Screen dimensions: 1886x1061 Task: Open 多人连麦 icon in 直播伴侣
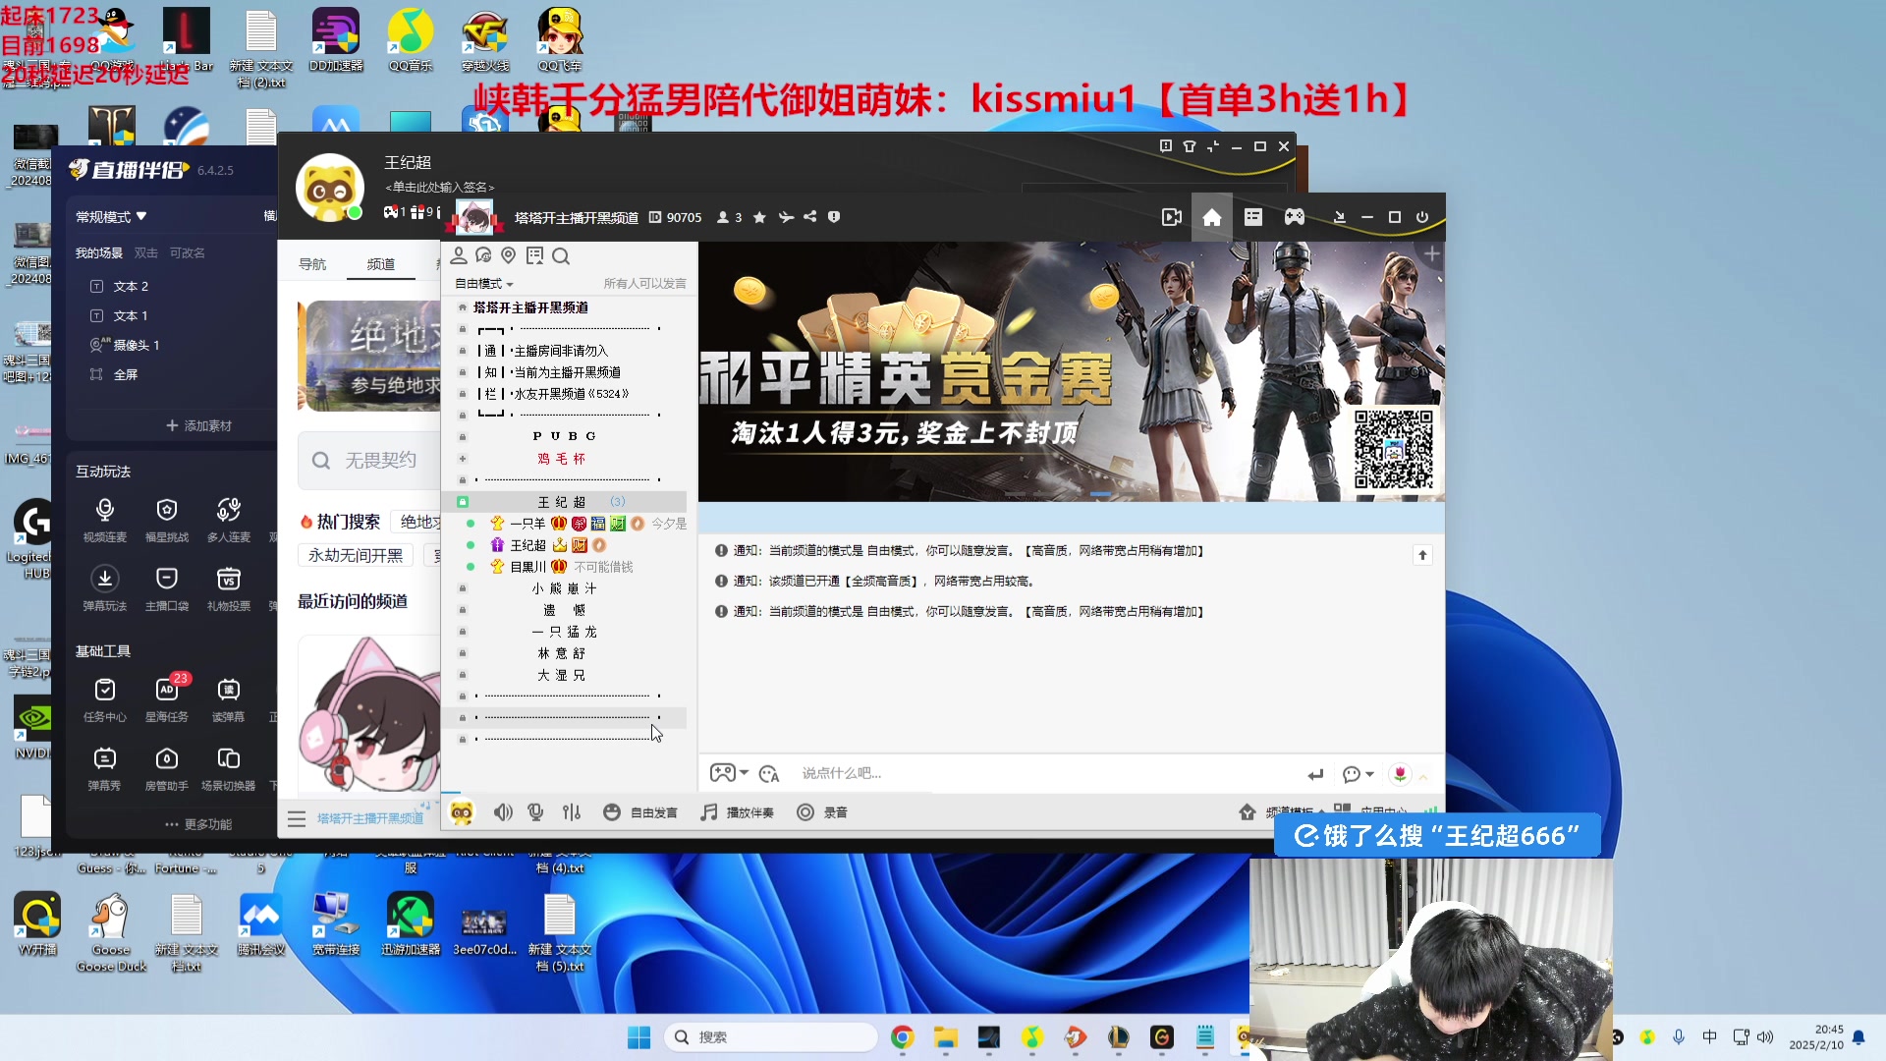(x=229, y=520)
